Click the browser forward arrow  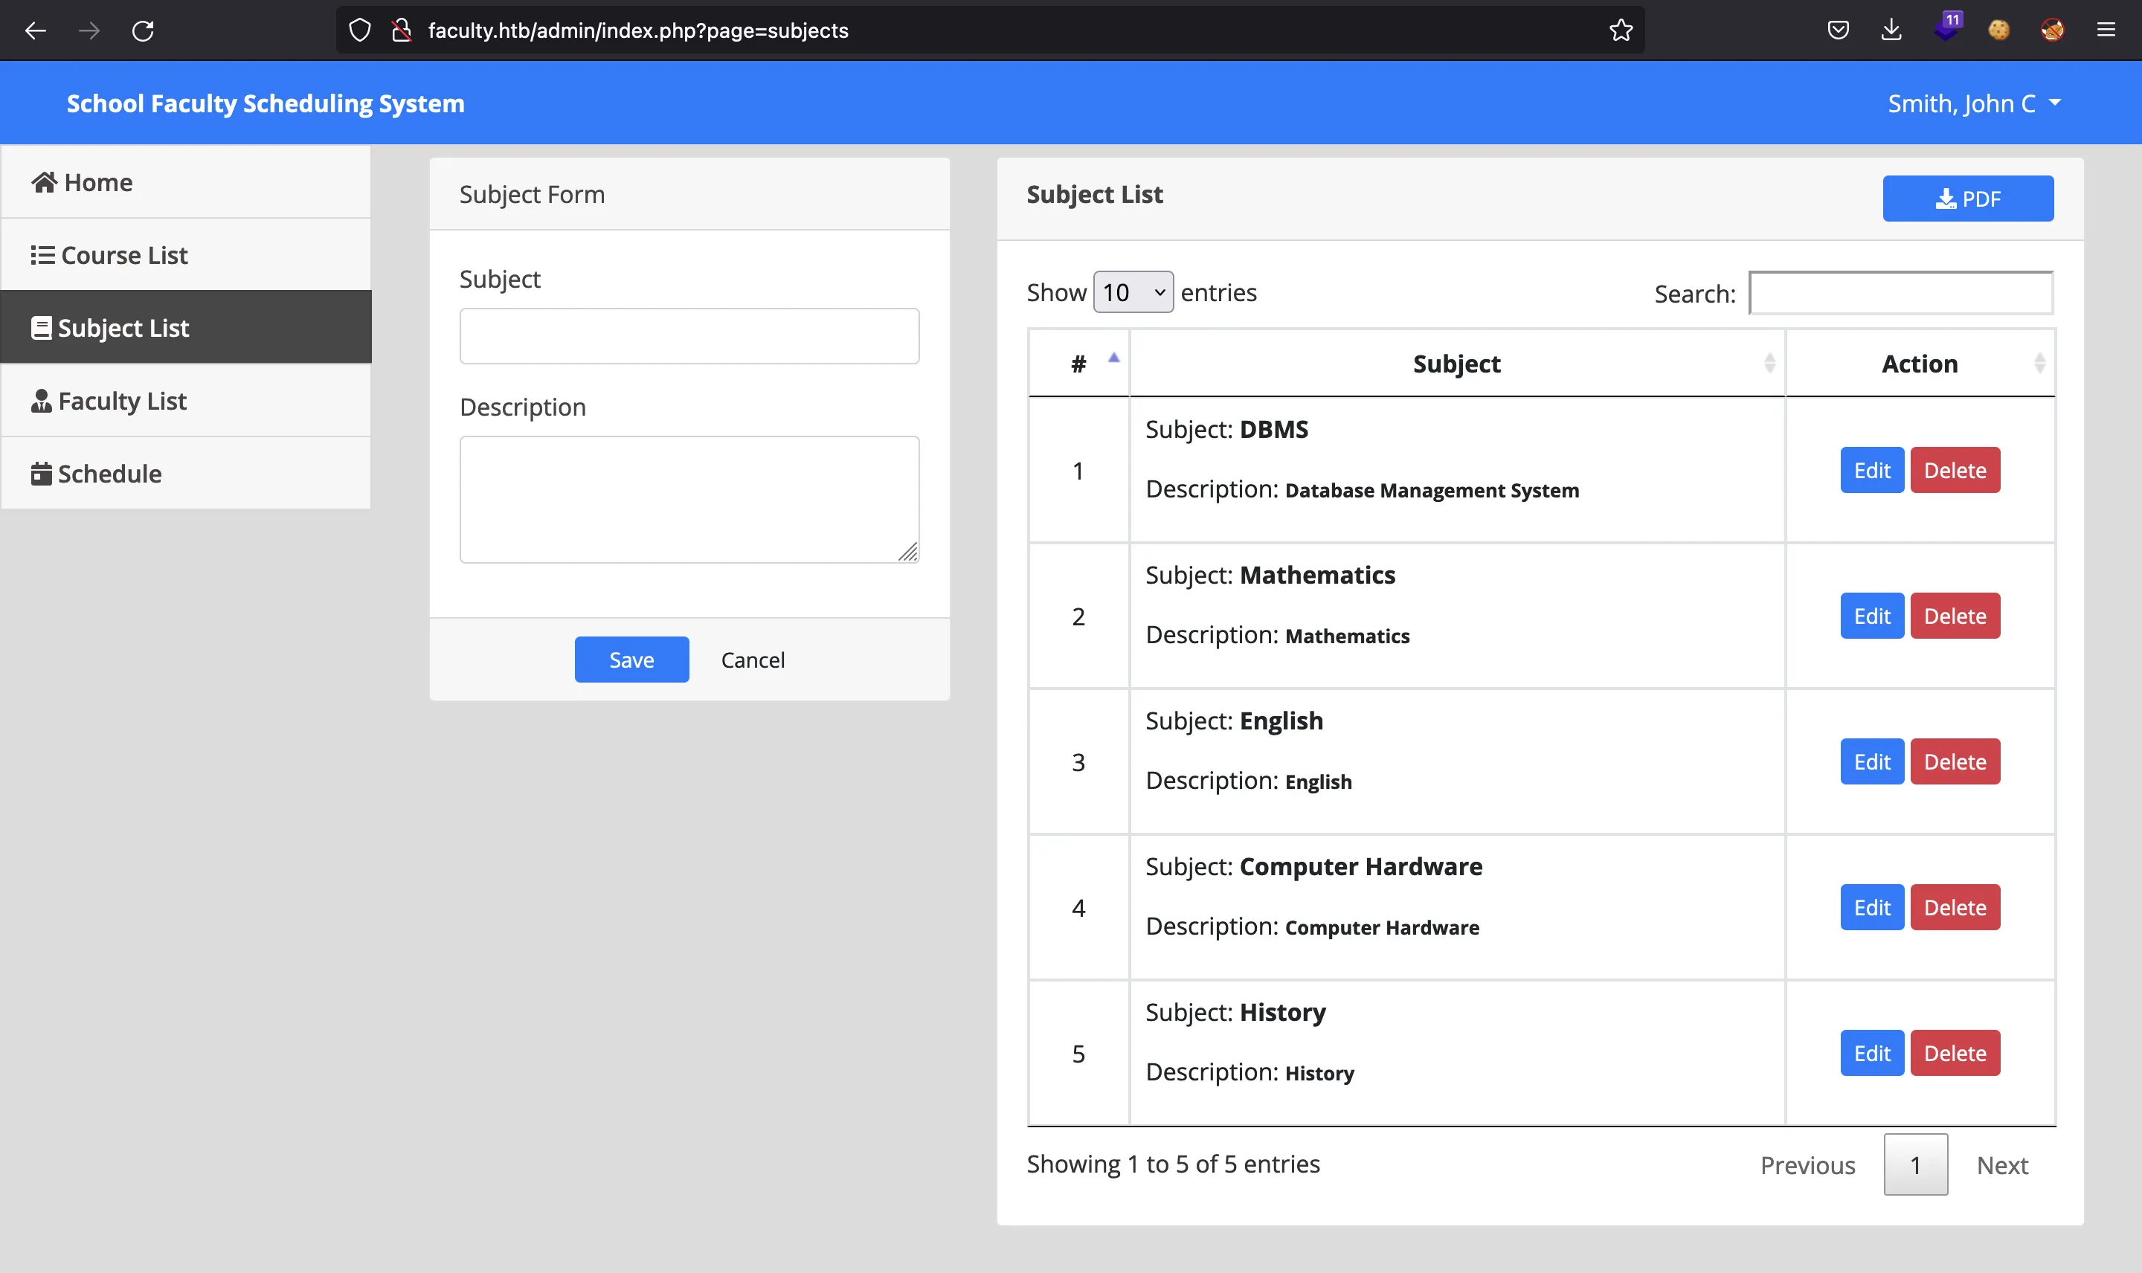(89, 31)
